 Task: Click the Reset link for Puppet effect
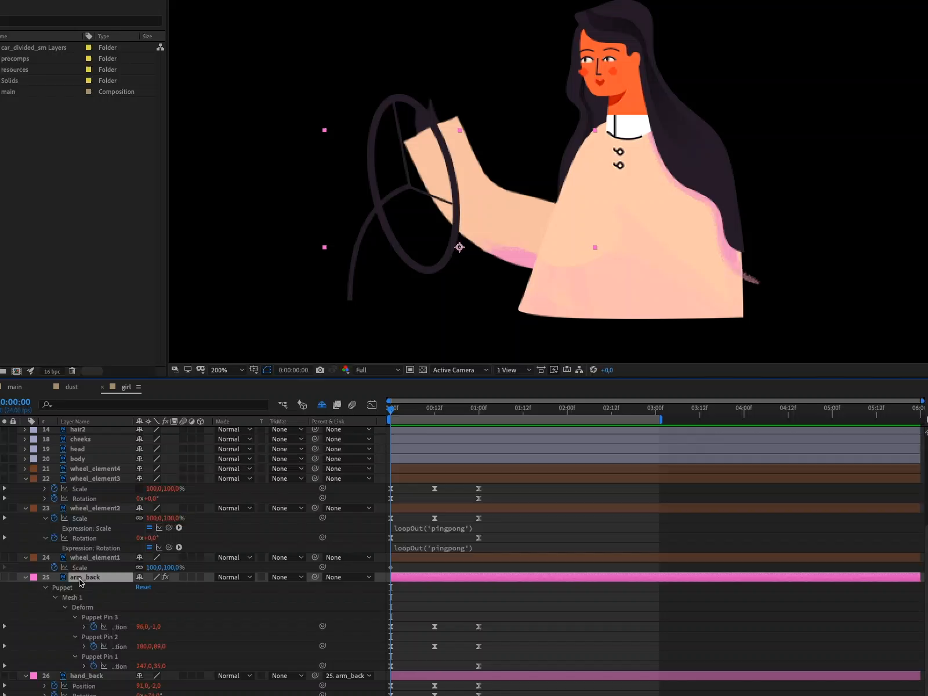coord(143,587)
